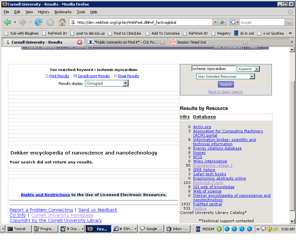Image resolution: width=296 pixels, height=242 pixels.
Task: Click the Send us feedback link
Action: [98, 210]
